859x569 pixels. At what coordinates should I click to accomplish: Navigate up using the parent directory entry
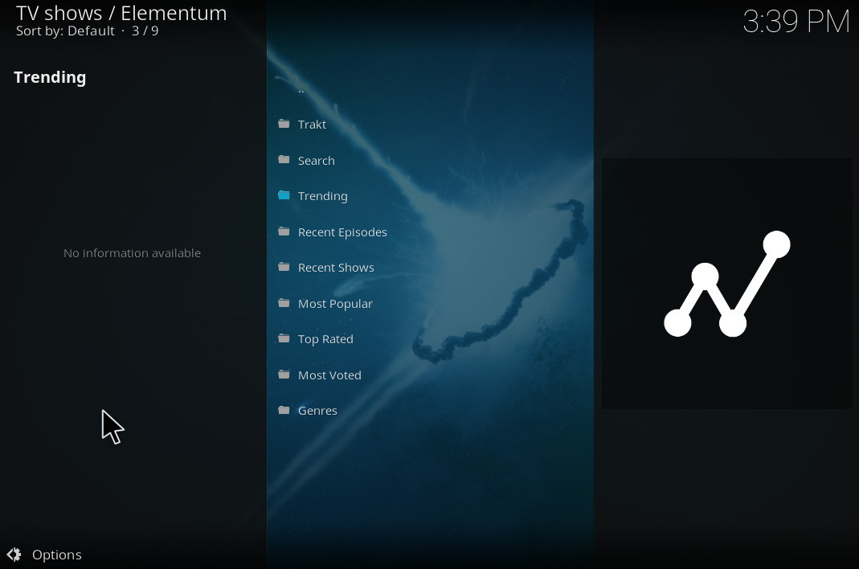(301, 88)
